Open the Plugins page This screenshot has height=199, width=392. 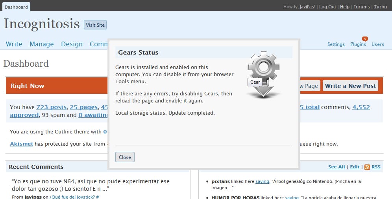[x=358, y=44]
